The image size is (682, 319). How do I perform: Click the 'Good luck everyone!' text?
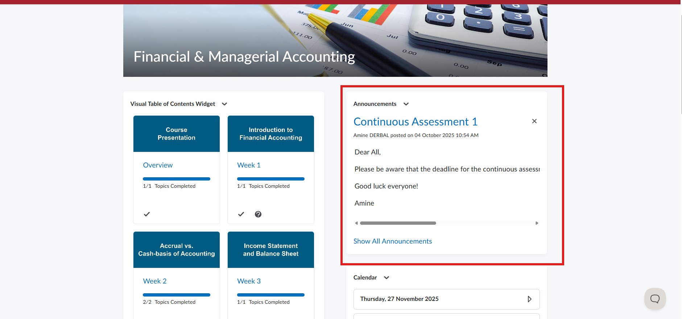point(386,186)
